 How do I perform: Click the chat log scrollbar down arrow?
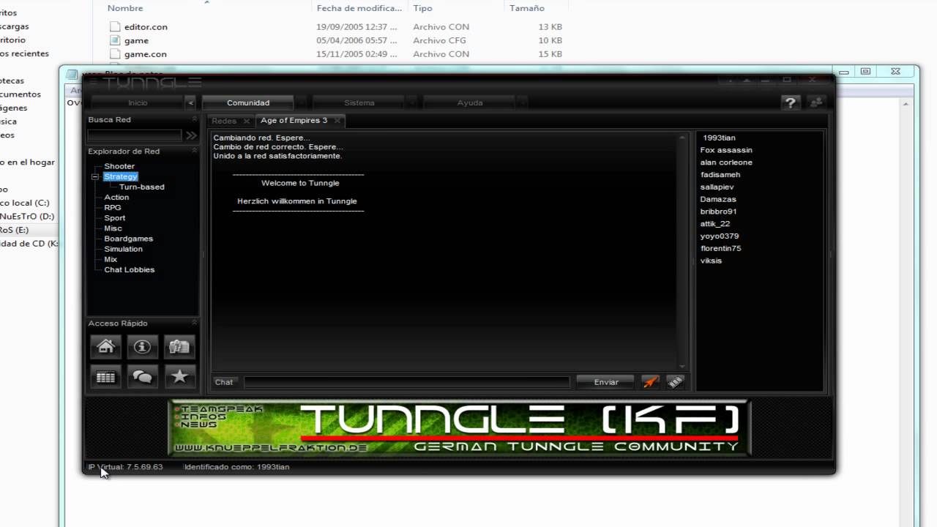[x=682, y=366]
